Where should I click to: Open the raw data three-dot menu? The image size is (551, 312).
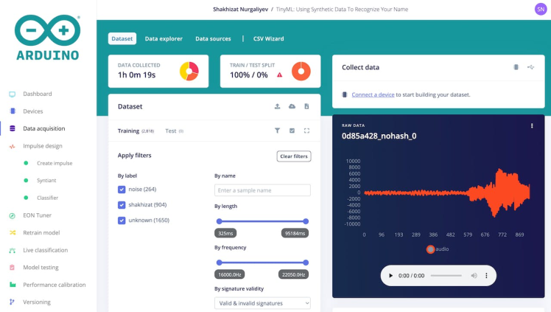pyautogui.click(x=532, y=125)
